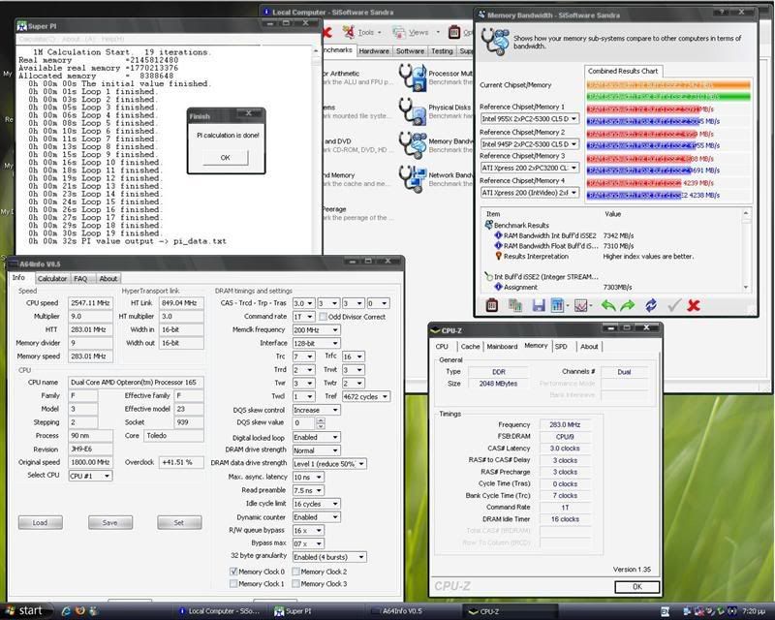Image resolution: width=775 pixels, height=620 pixels.
Task: Expand the Memclk frequency dropdown
Action: [334, 330]
